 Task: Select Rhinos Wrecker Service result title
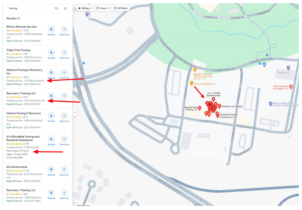point(21,27)
